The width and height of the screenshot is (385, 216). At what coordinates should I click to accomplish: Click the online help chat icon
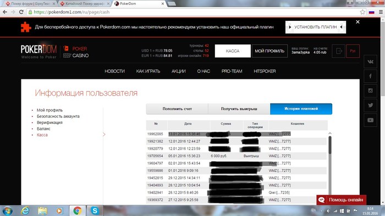point(322,200)
